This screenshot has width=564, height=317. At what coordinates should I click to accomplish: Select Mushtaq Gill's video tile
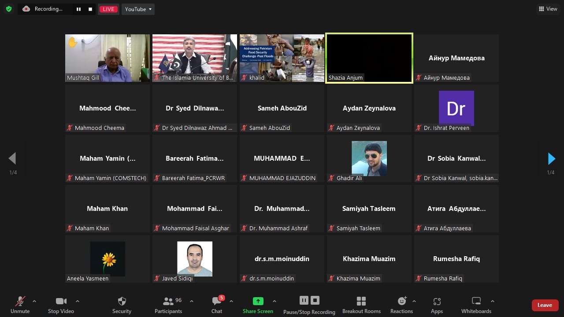coord(108,58)
